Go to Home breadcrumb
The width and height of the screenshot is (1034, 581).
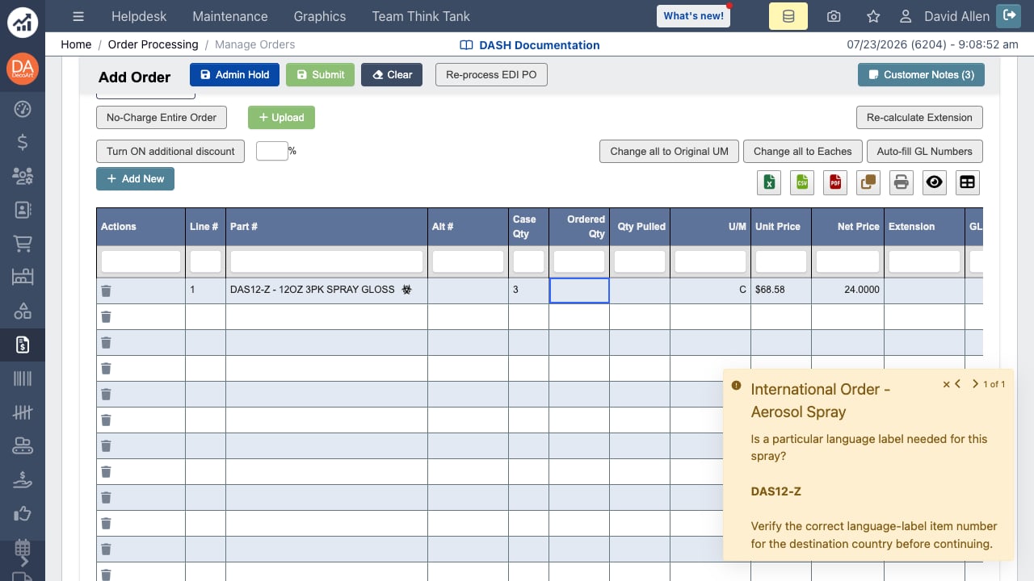pos(76,44)
